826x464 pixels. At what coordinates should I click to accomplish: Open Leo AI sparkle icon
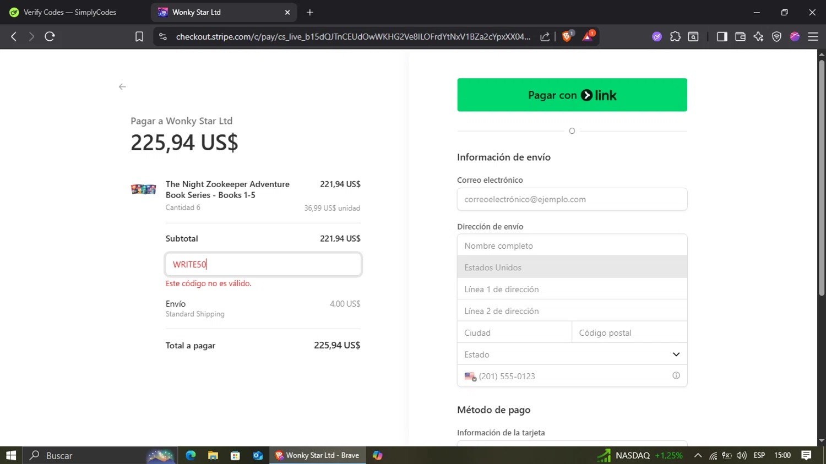pos(758,36)
